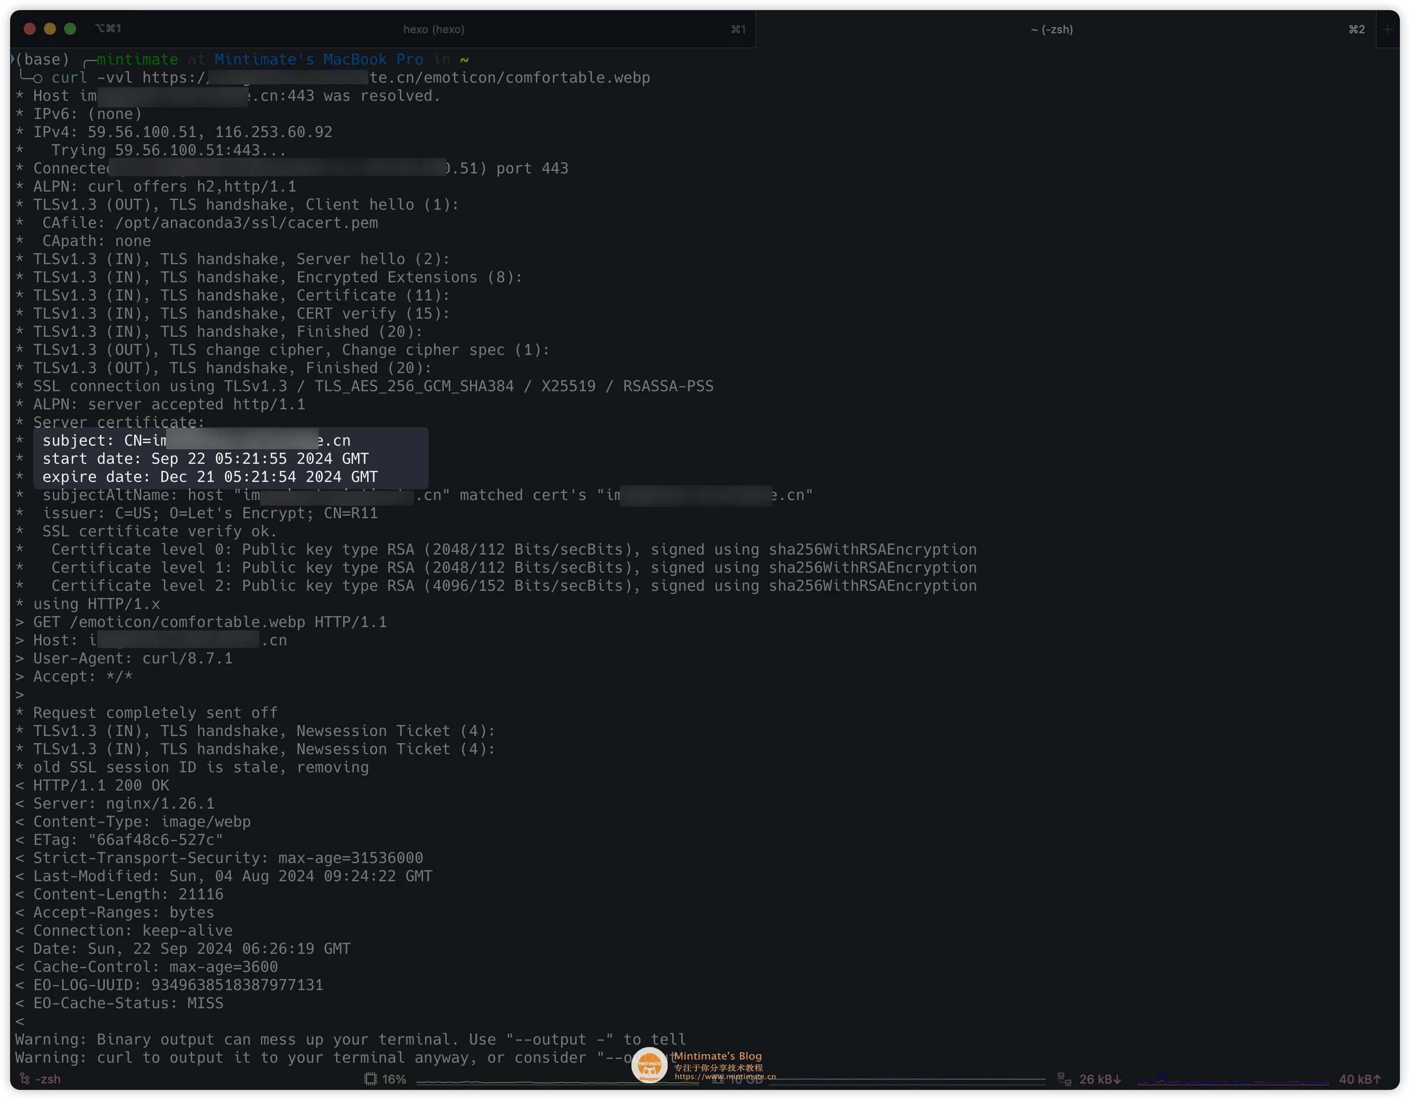
Task: Click 'Date: Sun, 22 Sep 2024 06:26:19 GMT'
Action: (183, 948)
